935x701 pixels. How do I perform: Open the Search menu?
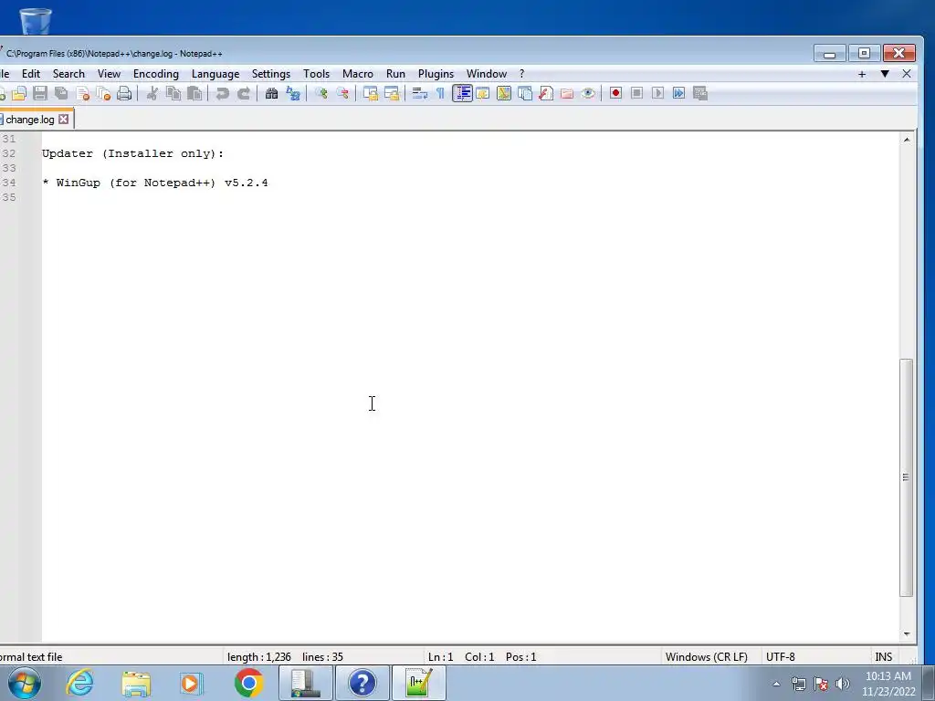(68, 74)
